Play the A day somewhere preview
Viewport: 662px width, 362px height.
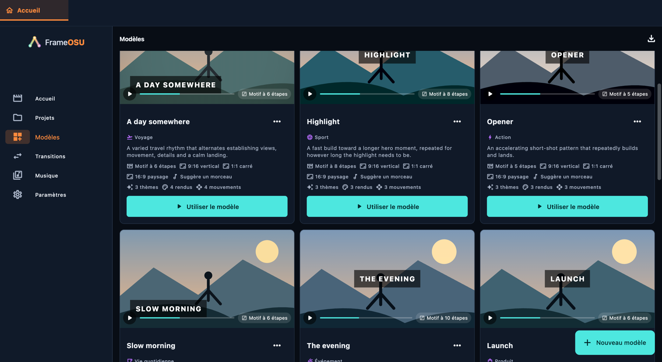click(x=130, y=94)
